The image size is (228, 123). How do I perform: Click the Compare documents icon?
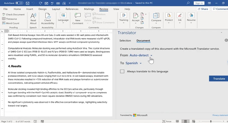click(x=156, y=16)
